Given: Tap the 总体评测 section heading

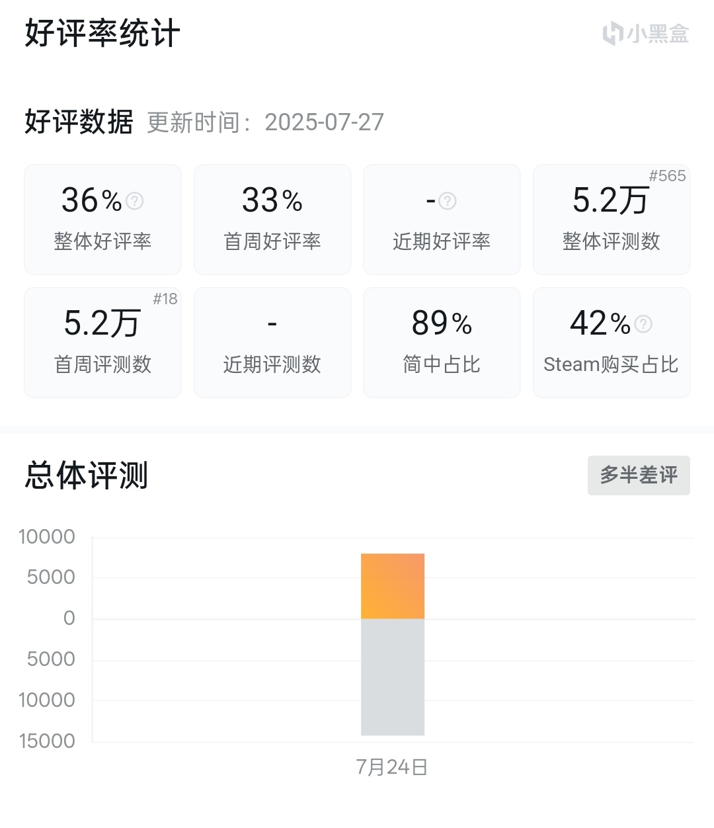Looking at the screenshot, I should (x=87, y=476).
